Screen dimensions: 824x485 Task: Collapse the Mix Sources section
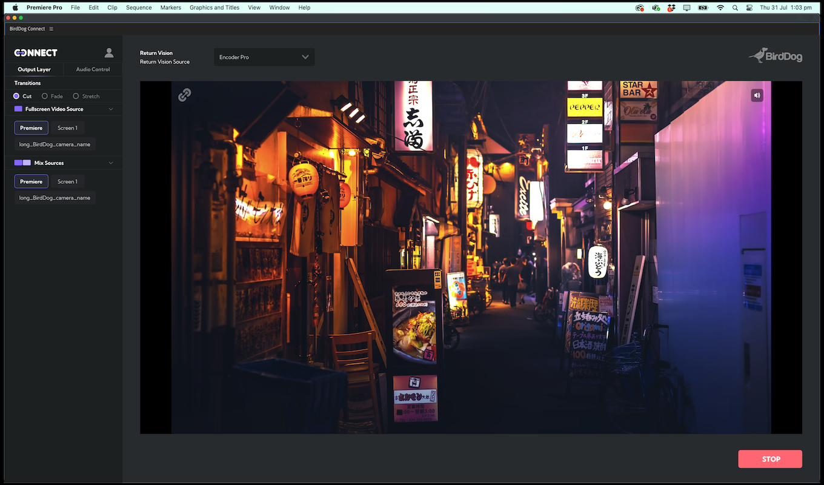(x=111, y=163)
